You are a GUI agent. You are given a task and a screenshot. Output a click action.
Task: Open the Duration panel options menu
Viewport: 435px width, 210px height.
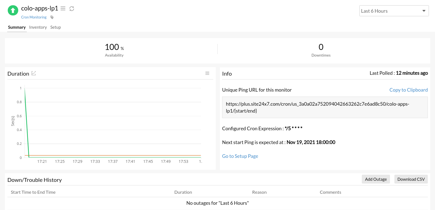click(207, 73)
